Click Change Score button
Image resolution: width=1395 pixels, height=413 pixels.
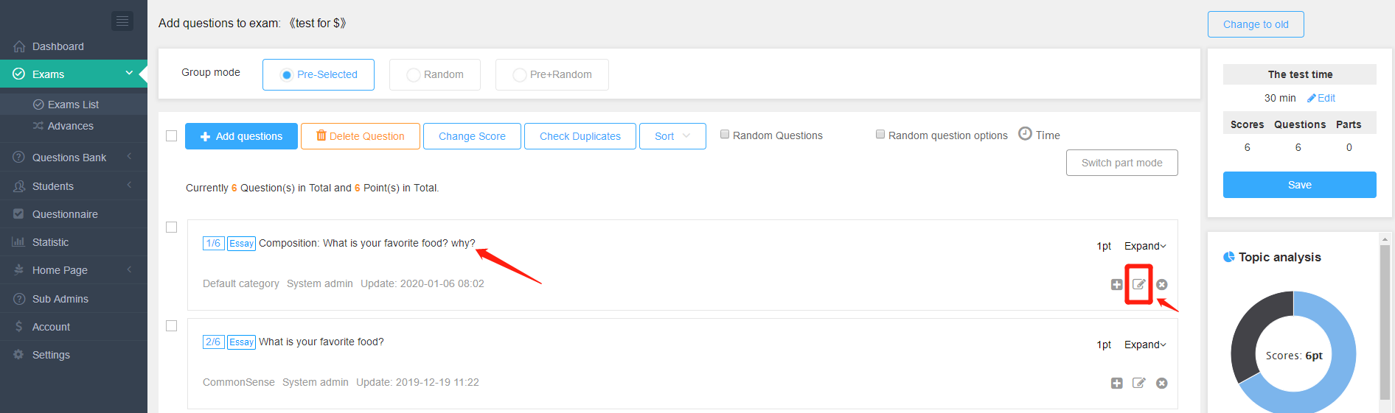(472, 136)
